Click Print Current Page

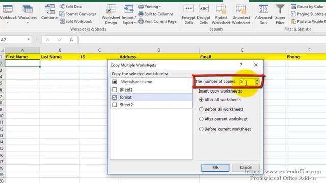157,21
